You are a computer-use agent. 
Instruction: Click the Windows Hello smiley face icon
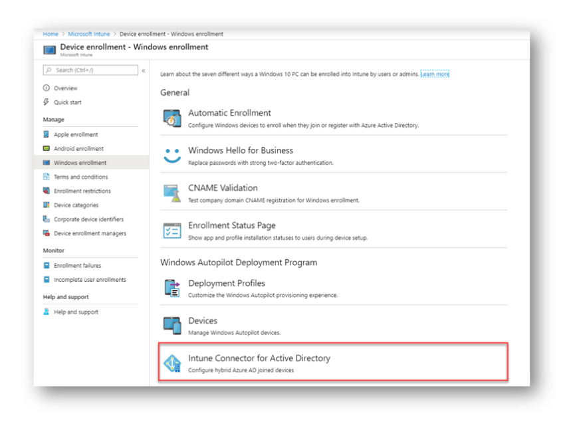(172, 156)
